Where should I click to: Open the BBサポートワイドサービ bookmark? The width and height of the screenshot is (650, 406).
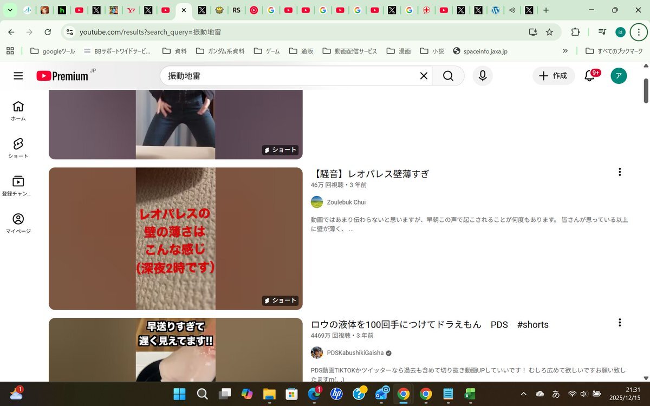click(x=118, y=51)
